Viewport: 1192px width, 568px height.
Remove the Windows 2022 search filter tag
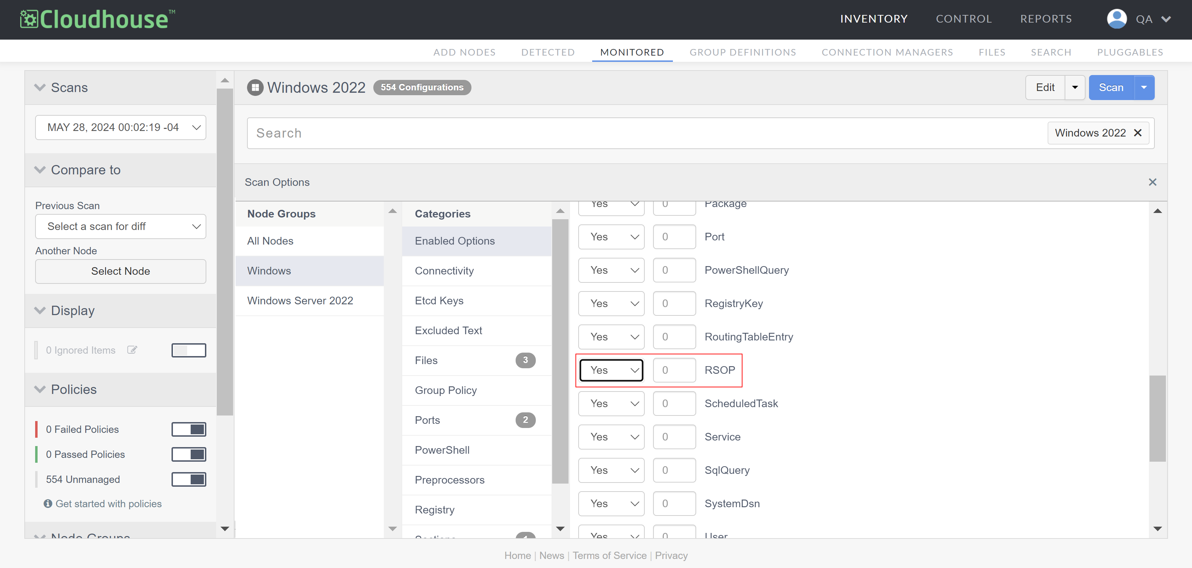1138,133
